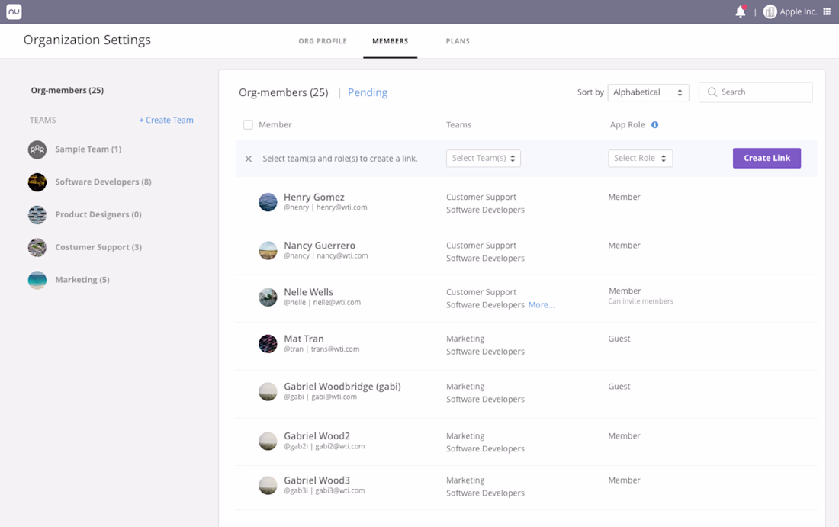Click into the Search members field

pos(756,92)
